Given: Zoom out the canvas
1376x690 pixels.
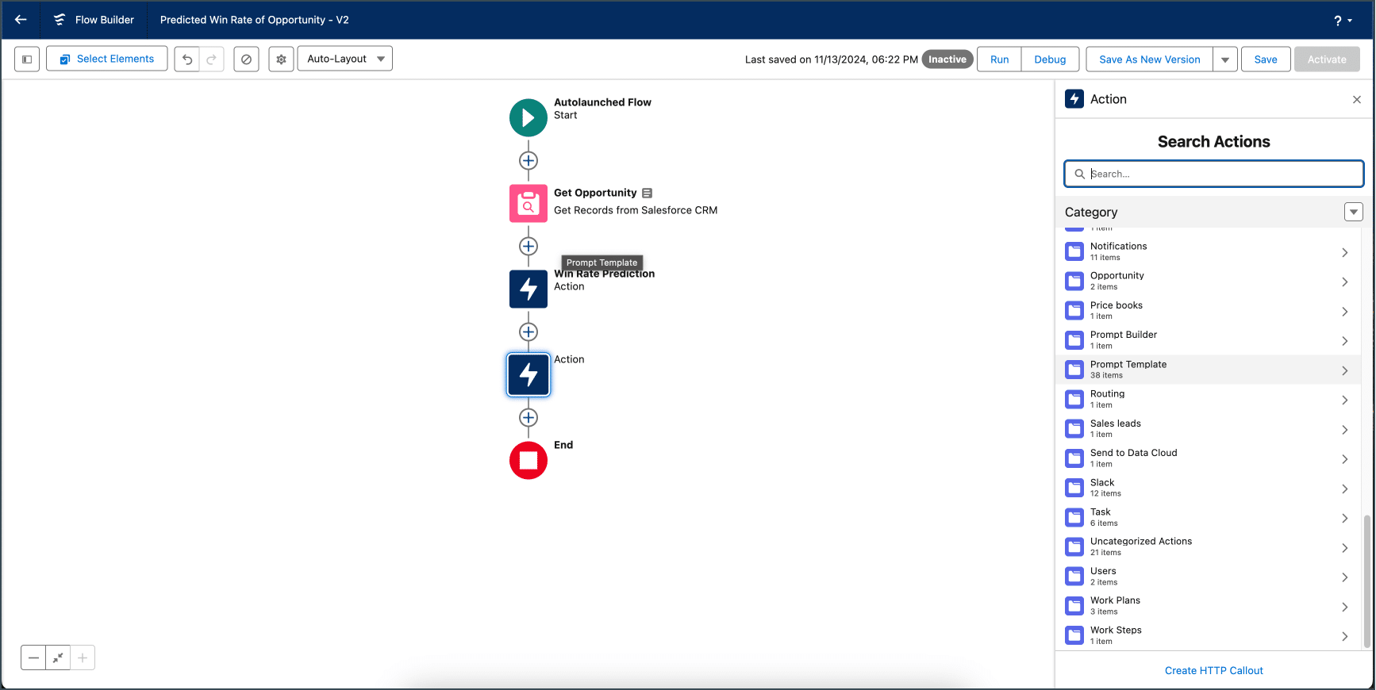Looking at the screenshot, I should [33, 657].
